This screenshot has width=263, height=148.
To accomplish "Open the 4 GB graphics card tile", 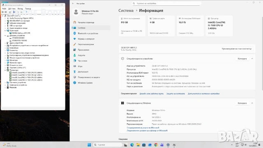I will click(x=161, y=26).
